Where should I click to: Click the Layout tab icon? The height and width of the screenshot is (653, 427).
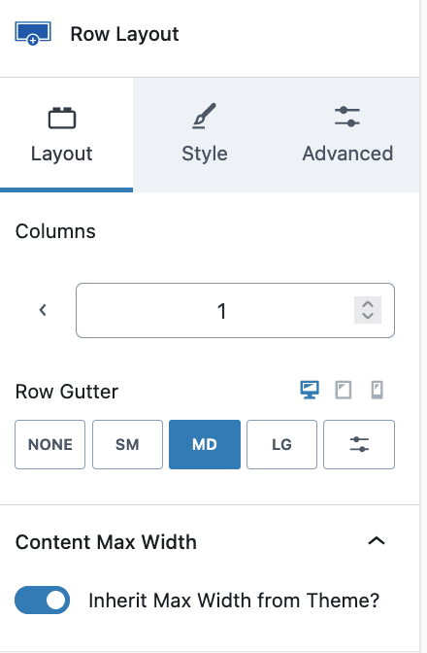(x=62, y=119)
